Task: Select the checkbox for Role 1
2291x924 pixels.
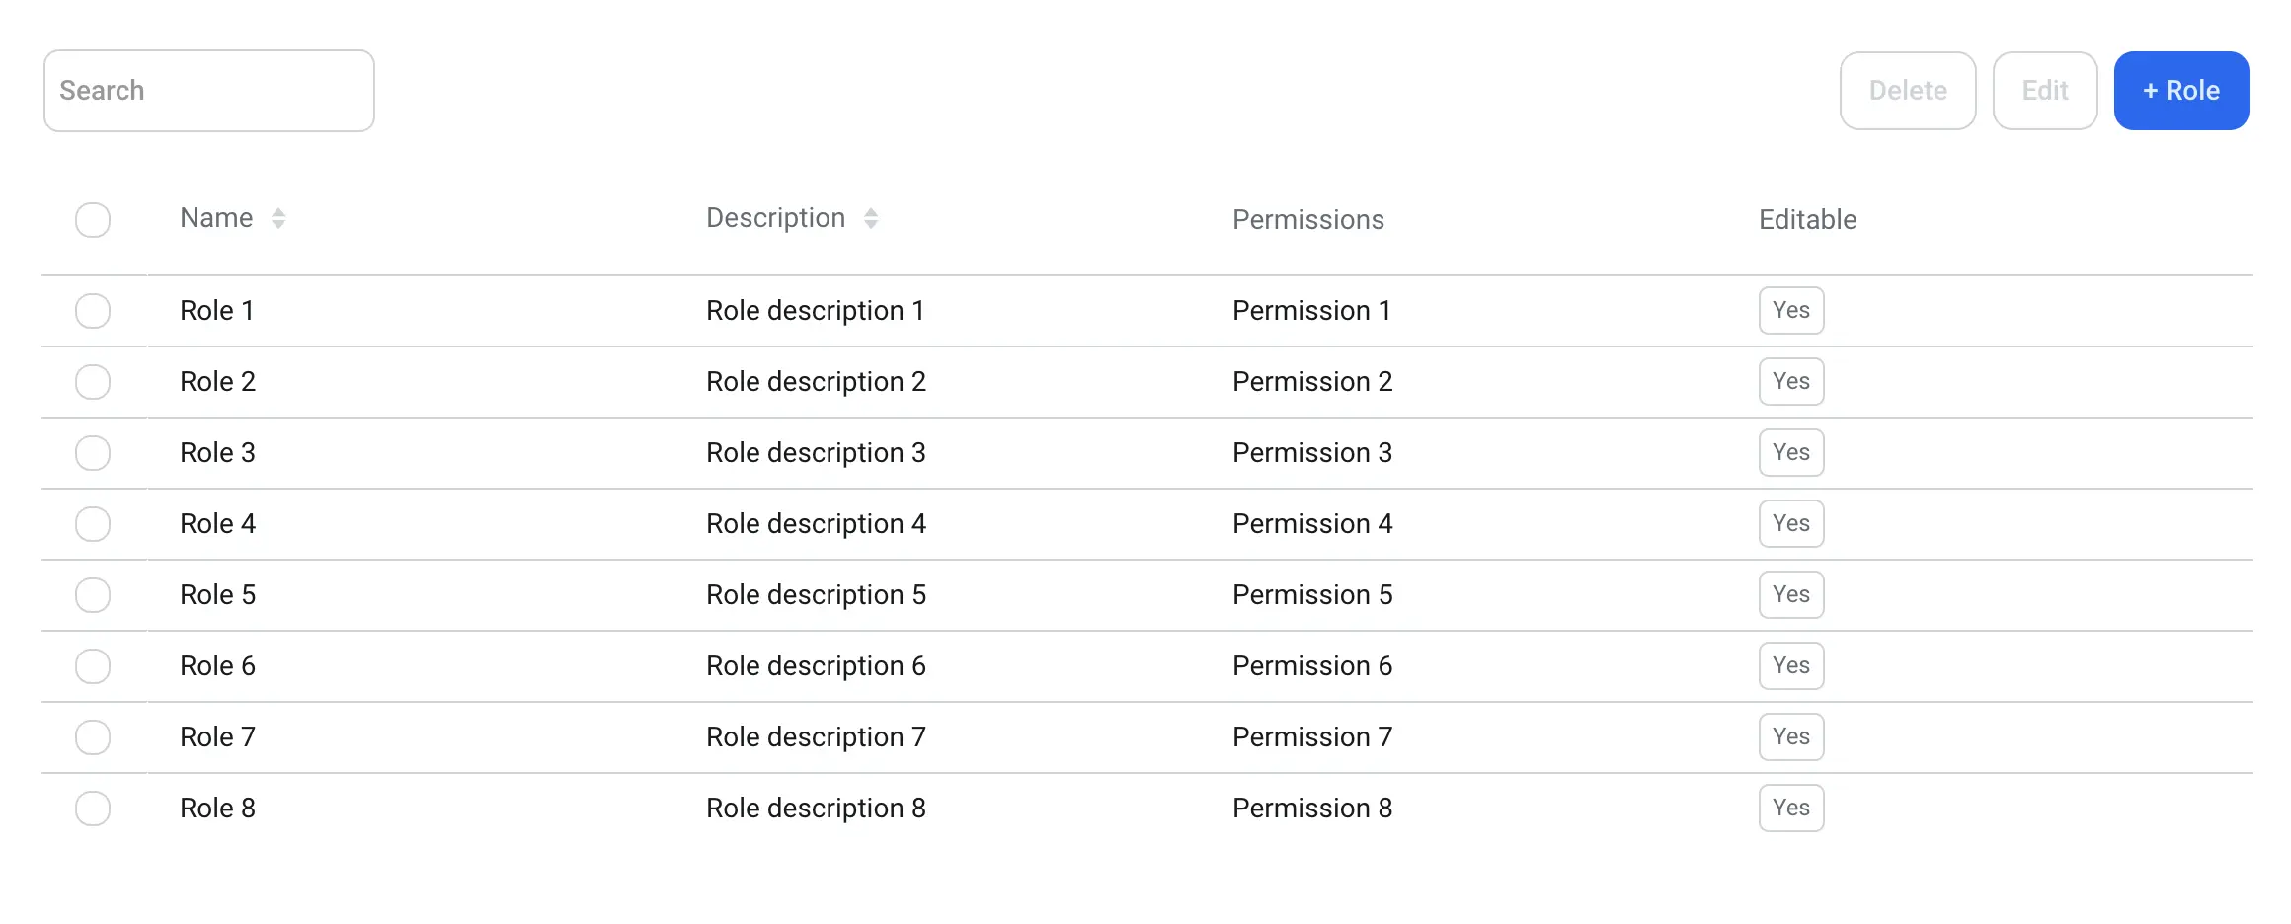Action: coord(92,310)
